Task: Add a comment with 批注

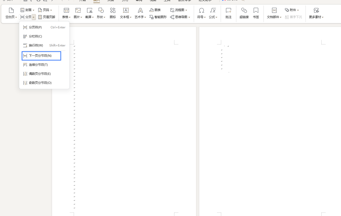Action: [x=229, y=13]
